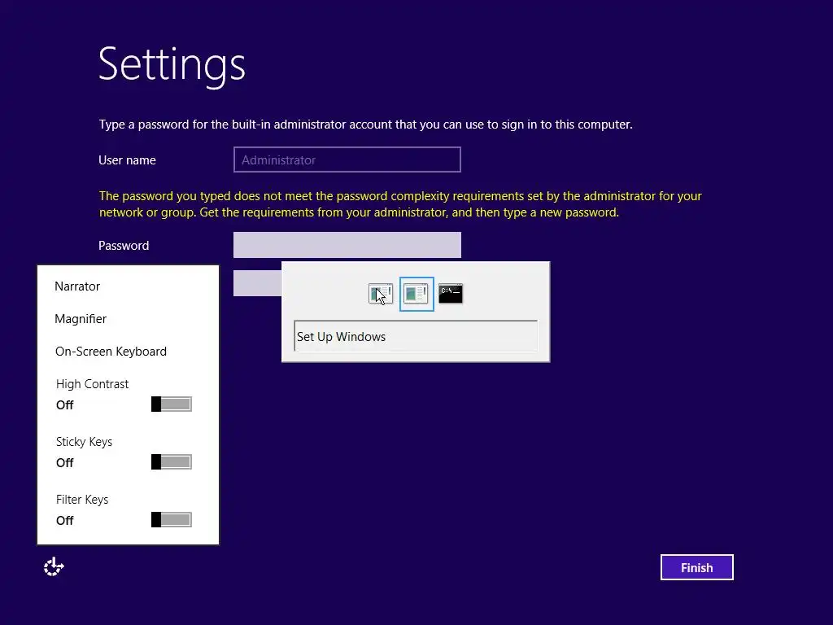Toggle High Contrast switch
This screenshot has width=833, height=625.
[x=171, y=404]
